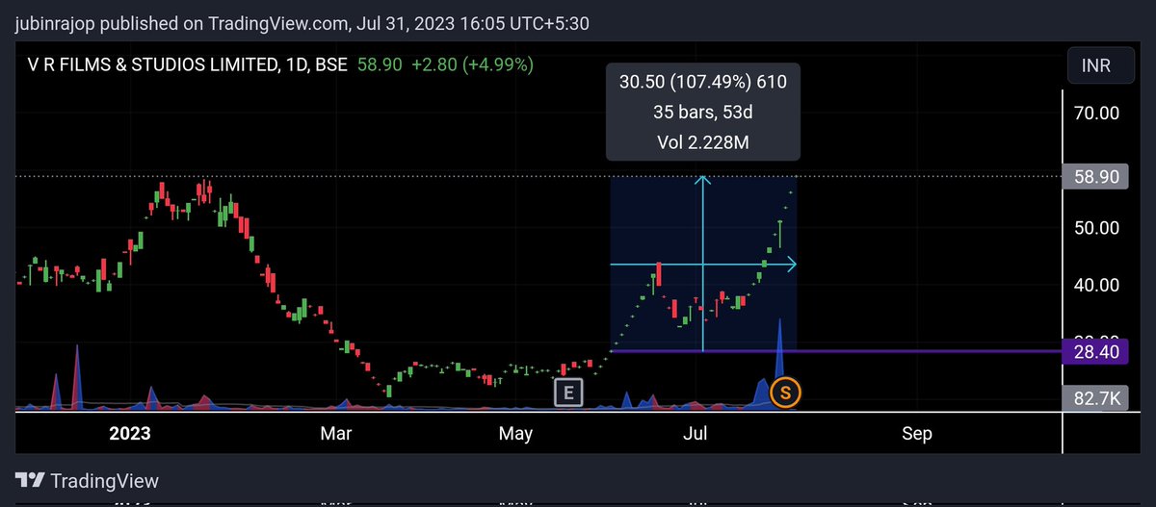Click the Mar time axis label
The width and height of the screenshot is (1156, 507).
click(x=336, y=434)
